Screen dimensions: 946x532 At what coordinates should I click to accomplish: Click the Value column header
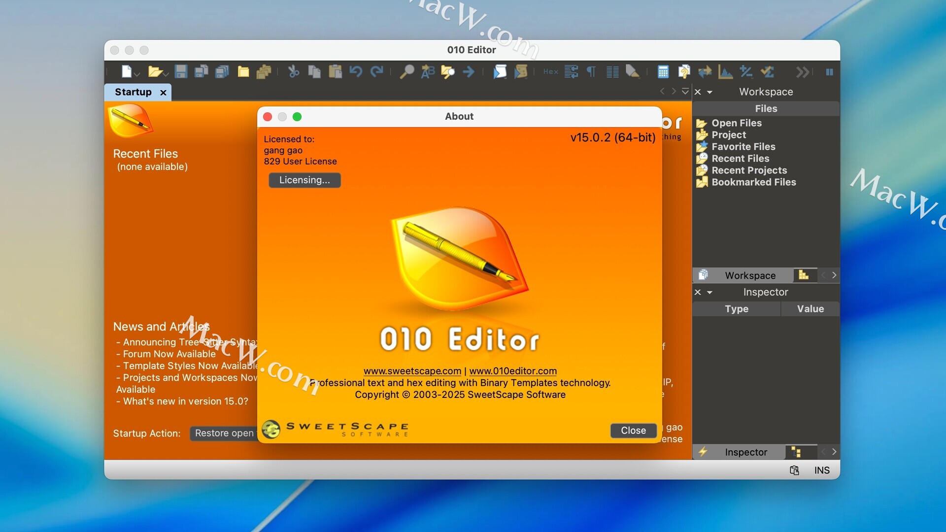[811, 309]
